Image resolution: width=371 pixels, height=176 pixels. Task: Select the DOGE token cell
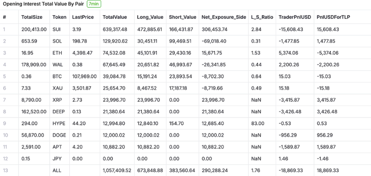coord(59,135)
